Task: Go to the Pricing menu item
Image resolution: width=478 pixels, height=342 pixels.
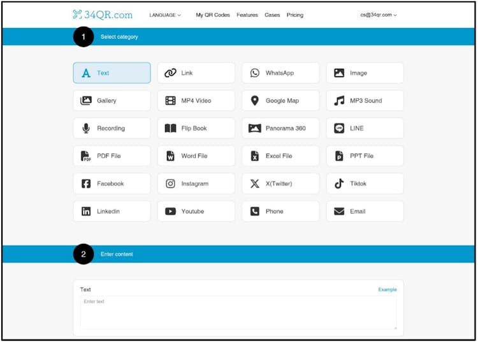Action: (x=295, y=15)
